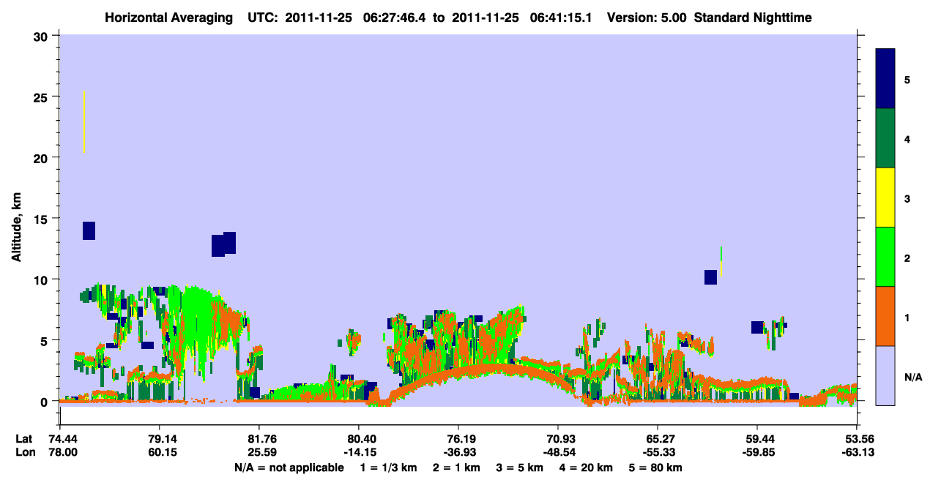
Task: Click the '3 = 5 km' legend entry
Action: [520, 468]
